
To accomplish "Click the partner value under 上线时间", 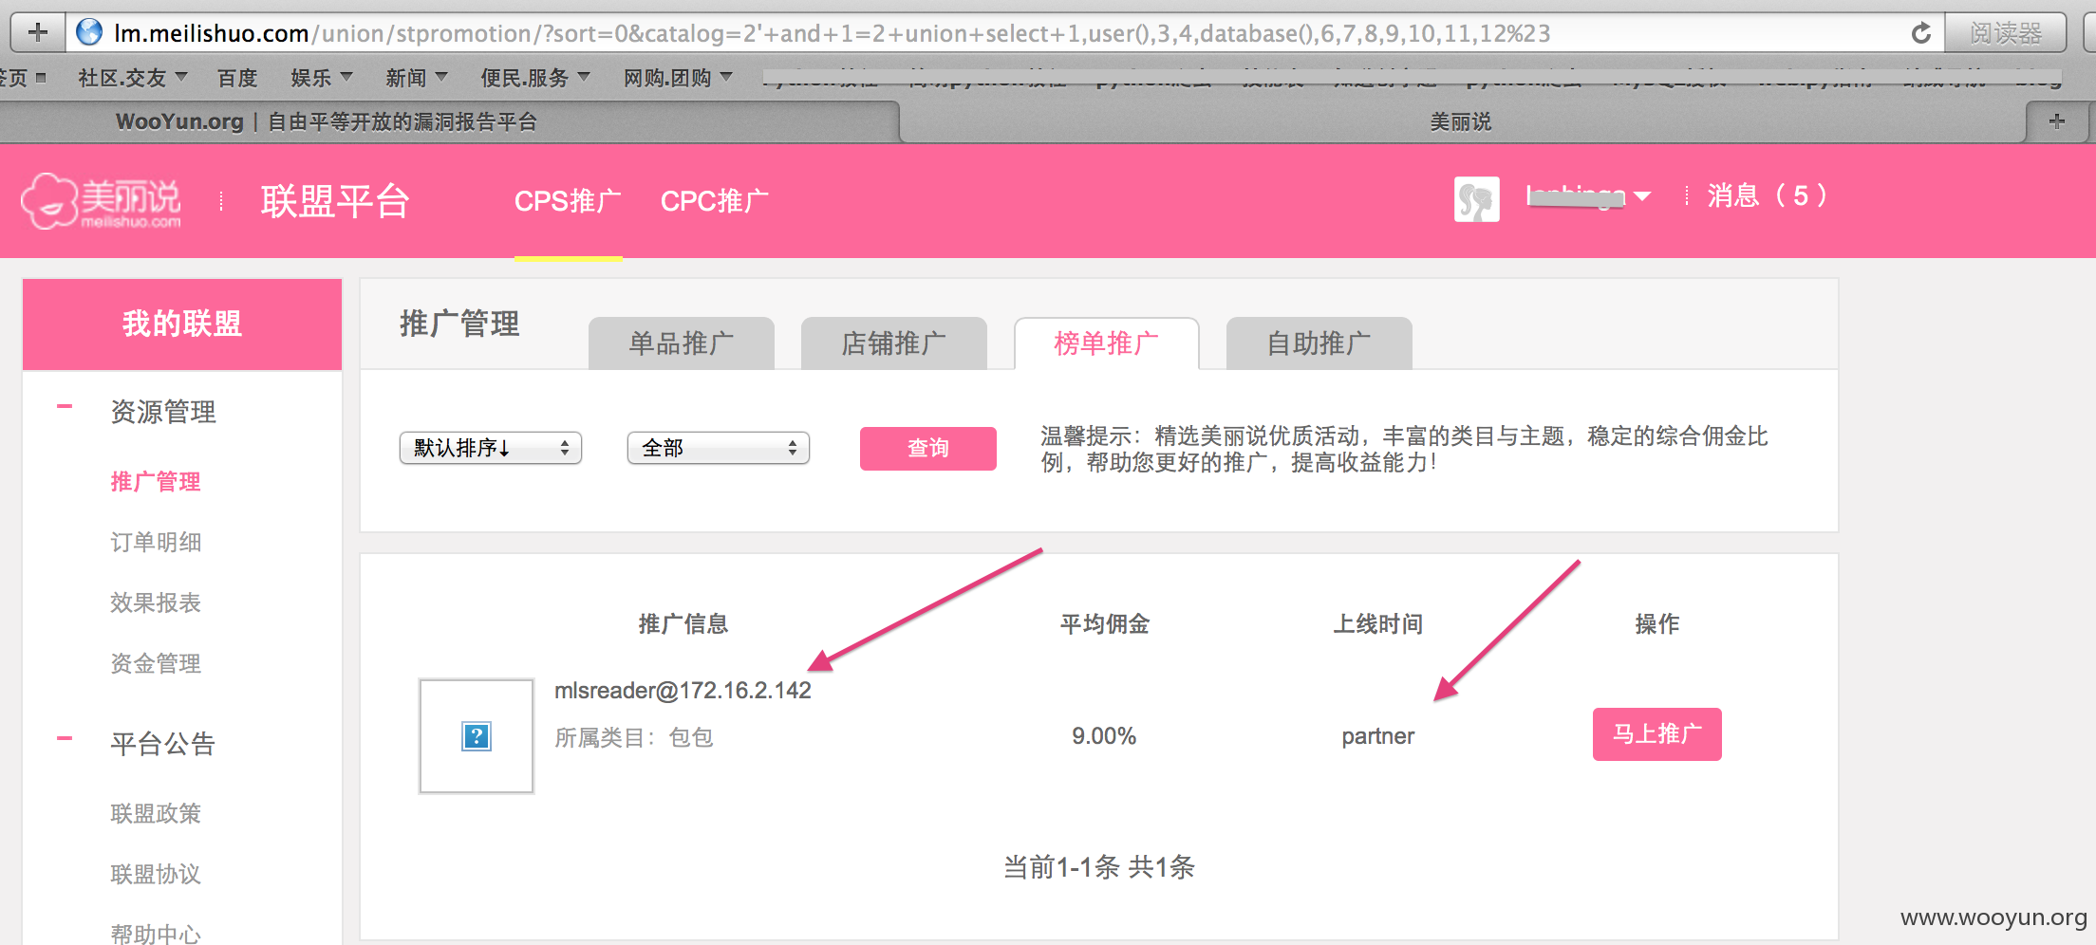I will [1377, 736].
